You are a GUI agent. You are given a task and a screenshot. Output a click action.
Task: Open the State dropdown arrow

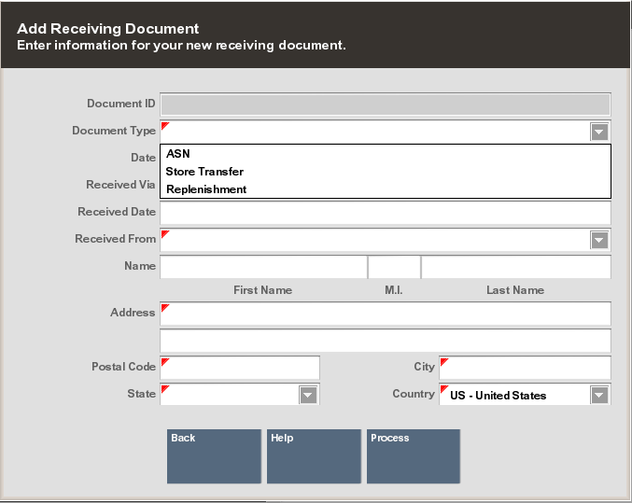(x=308, y=395)
